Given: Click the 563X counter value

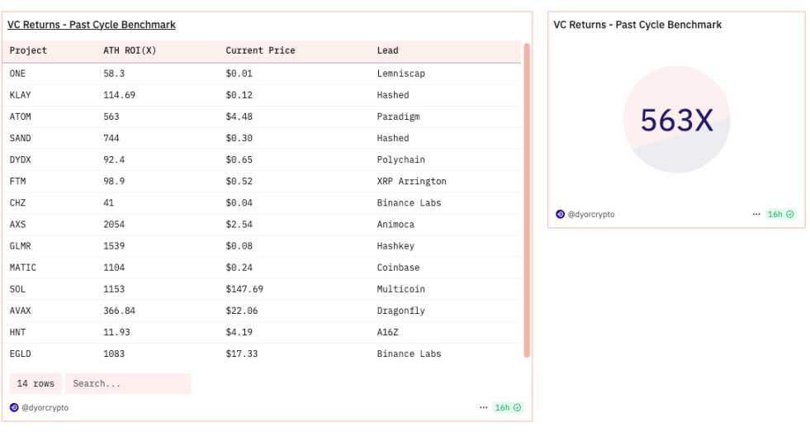Looking at the screenshot, I should (676, 121).
